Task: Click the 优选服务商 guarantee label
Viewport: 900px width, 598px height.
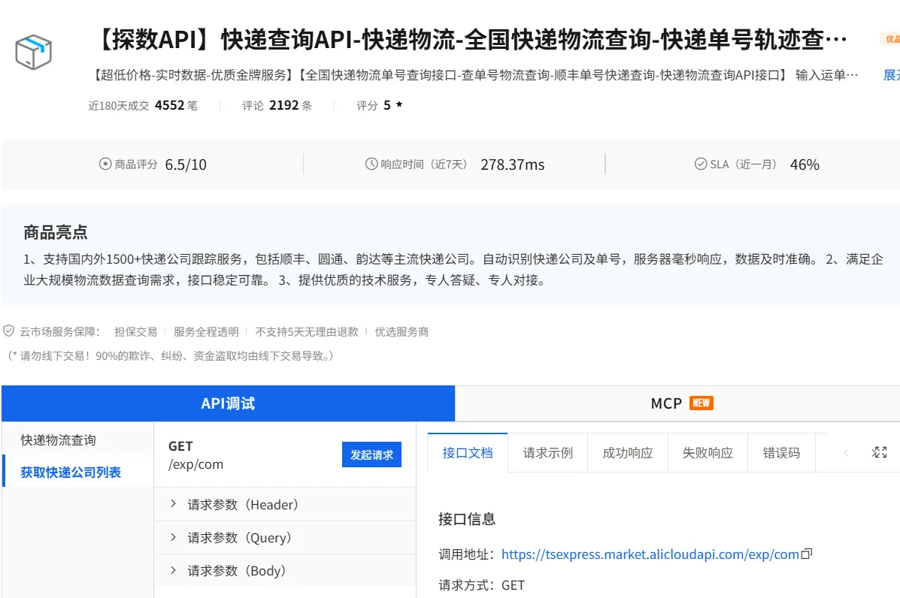Action: click(x=402, y=331)
